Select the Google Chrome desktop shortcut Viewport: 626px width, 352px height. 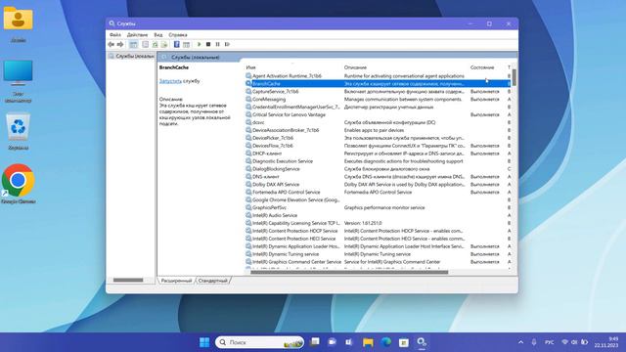point(18,185)
